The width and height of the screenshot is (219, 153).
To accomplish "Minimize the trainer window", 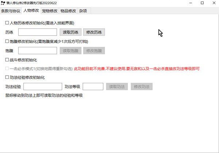I will coord(191,3).
